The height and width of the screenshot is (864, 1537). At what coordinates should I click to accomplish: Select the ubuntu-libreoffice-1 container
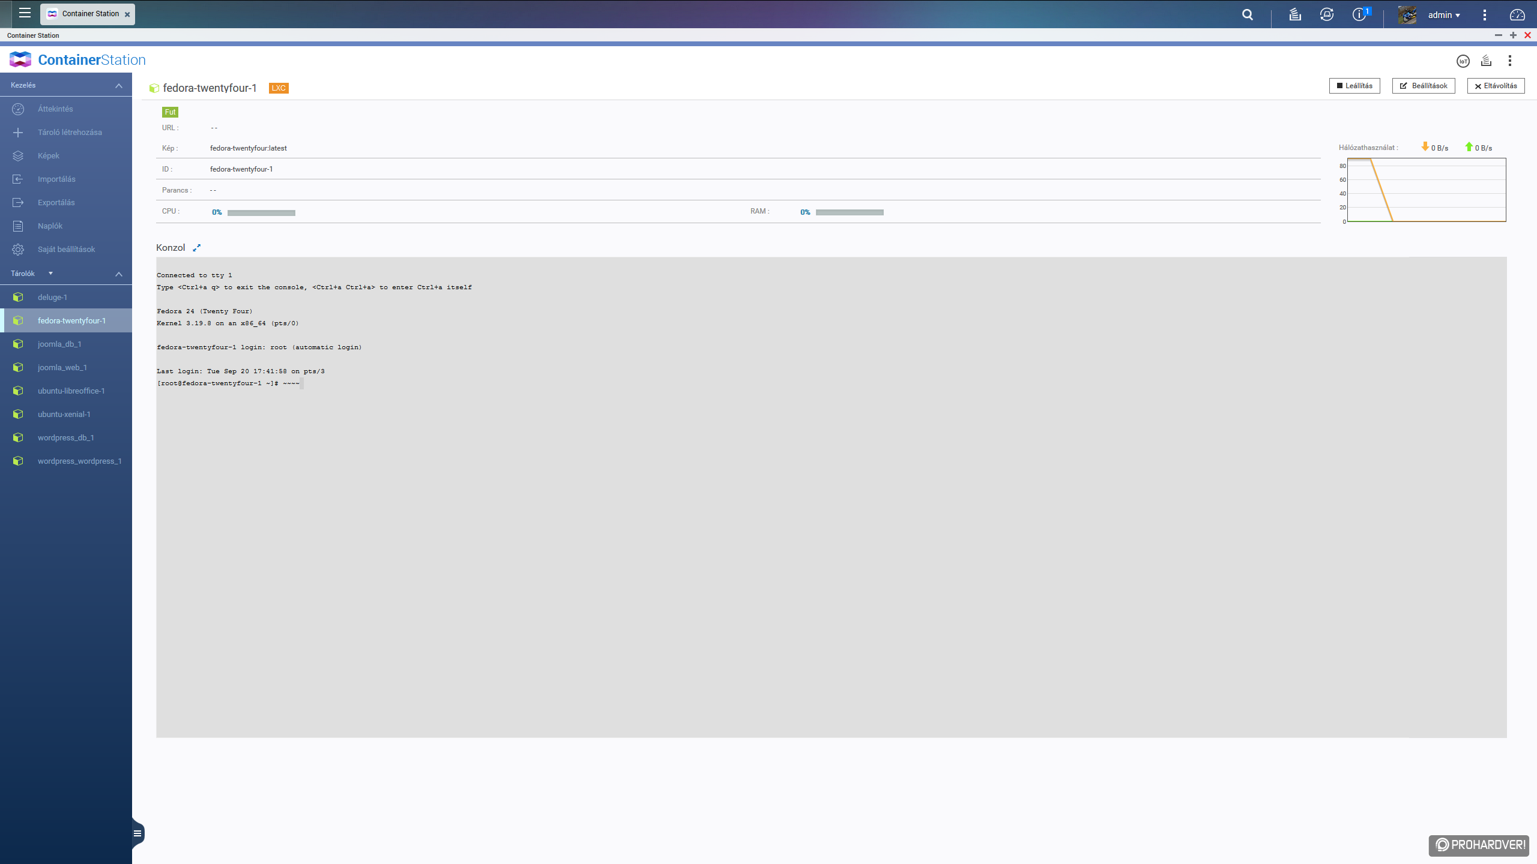[x=66, y=391]
